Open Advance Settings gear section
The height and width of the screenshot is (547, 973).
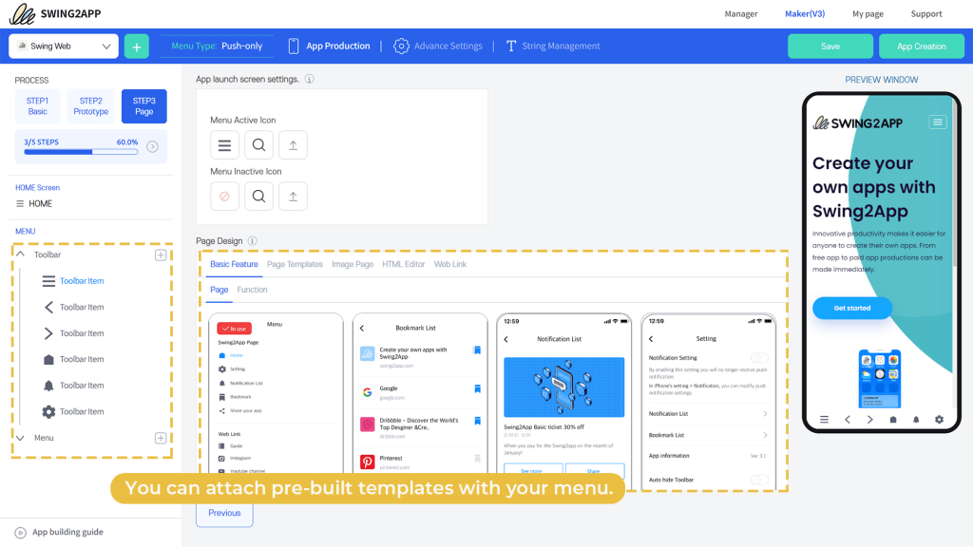pyautogui.click(x=437, y=46)
